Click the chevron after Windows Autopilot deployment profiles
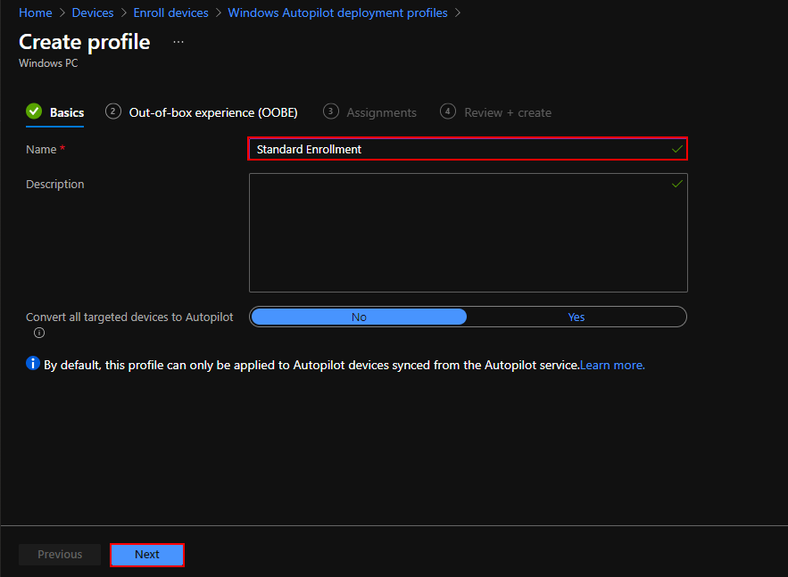788x577 pixels. point(457,12)
